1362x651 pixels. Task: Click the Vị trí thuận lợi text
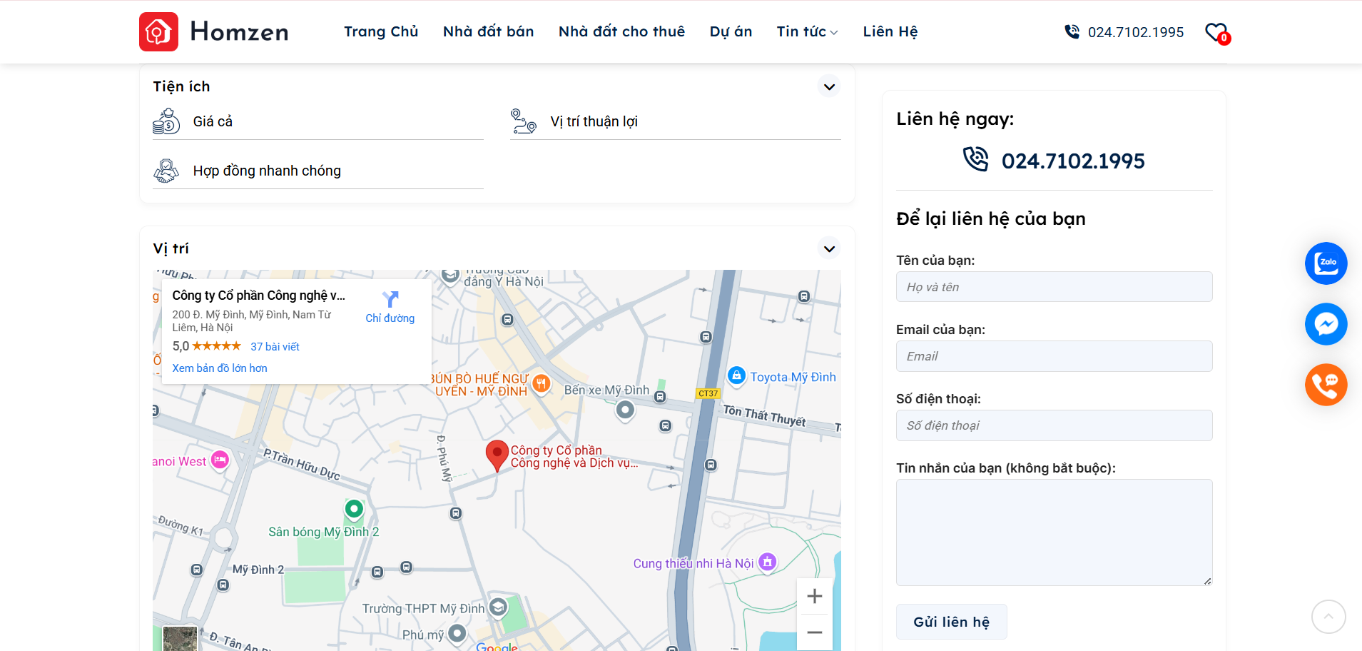(x=594, y=121)
